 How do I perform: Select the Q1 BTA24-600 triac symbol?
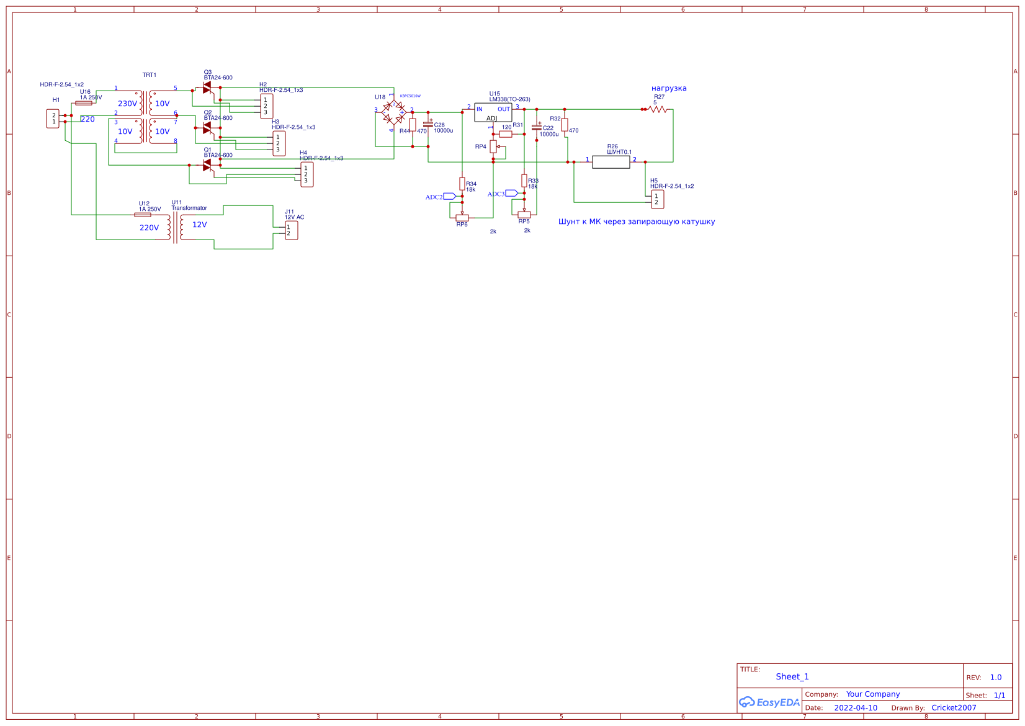click(x=207, y=164)
